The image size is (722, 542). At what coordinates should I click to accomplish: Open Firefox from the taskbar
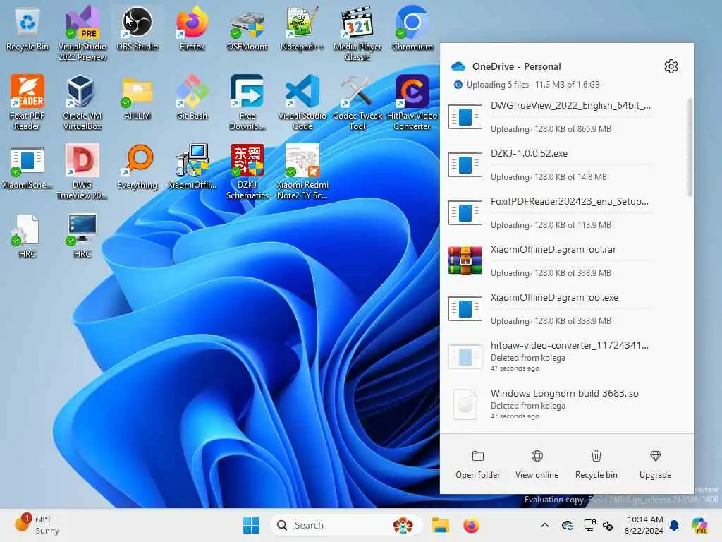pos(471,525)
